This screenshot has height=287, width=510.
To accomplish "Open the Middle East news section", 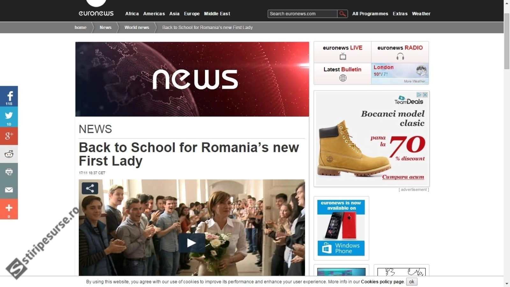I will pos(217,14).
